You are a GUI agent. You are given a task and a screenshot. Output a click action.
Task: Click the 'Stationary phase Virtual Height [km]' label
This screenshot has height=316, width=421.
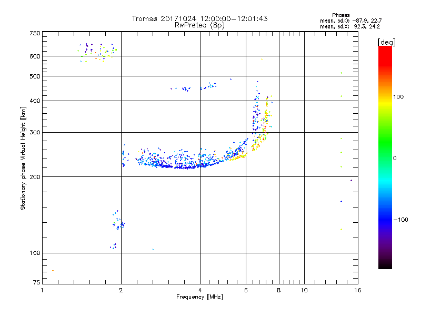(x=23, y=159)
